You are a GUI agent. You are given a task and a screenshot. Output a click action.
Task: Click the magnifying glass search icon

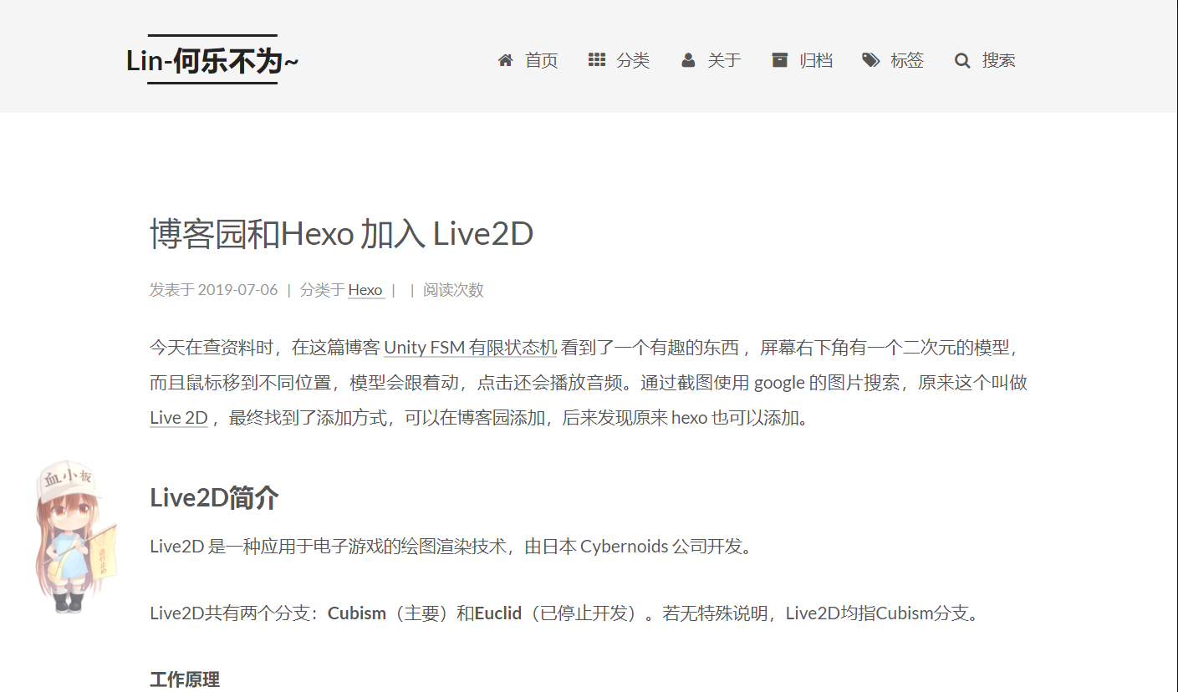(961, 59)
